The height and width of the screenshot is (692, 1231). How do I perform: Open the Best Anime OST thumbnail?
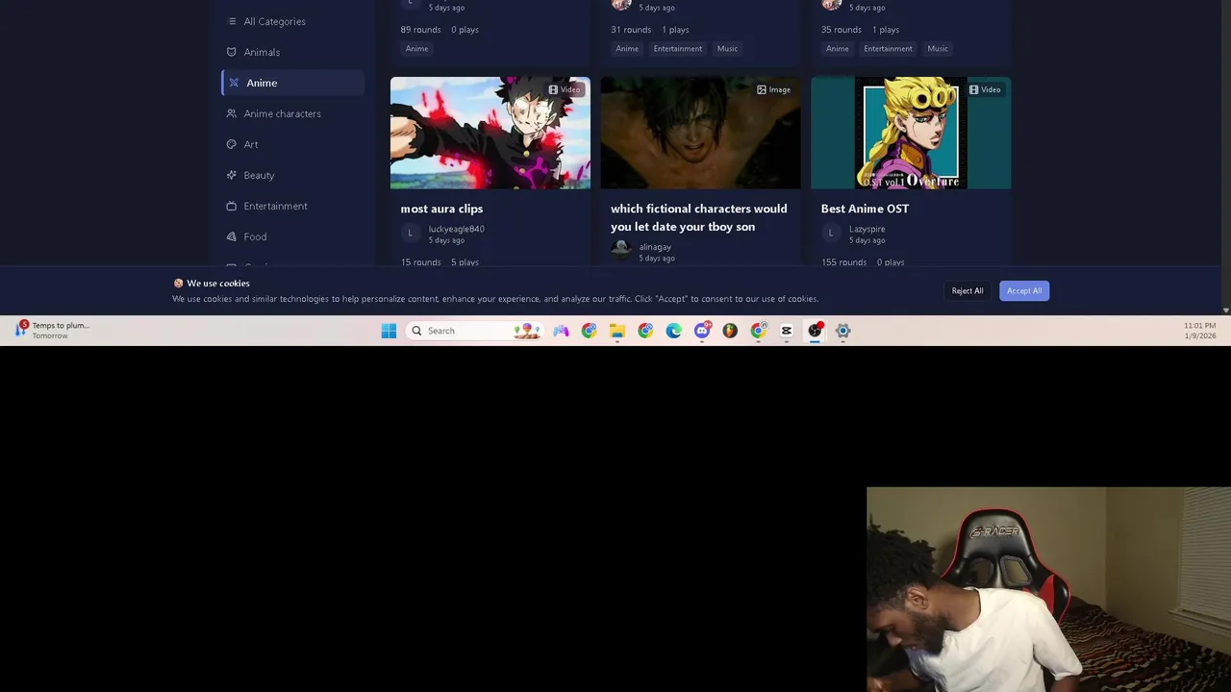911,133
